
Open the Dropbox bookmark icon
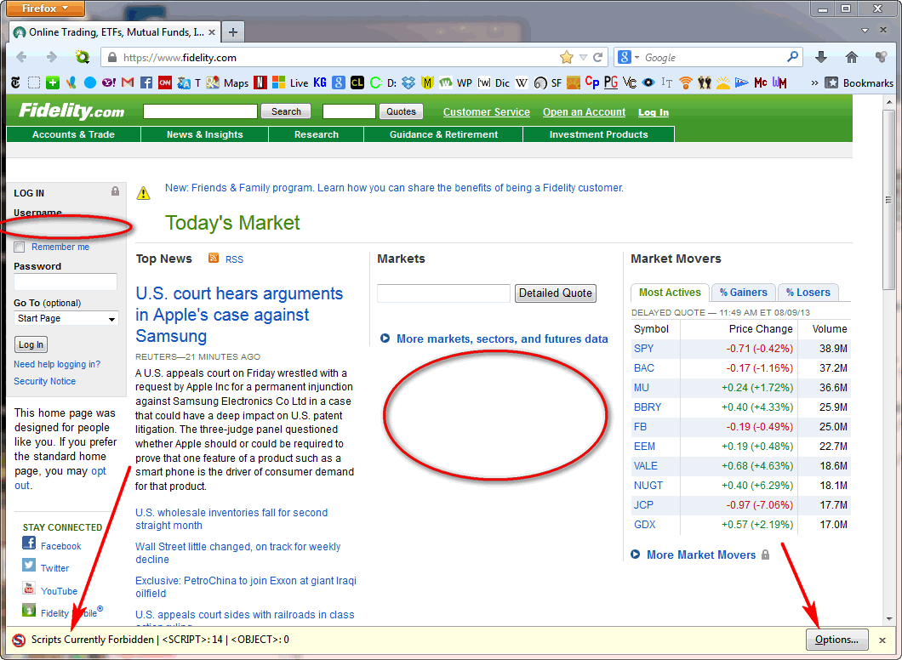pyautogui.click(x=408, y=82)
